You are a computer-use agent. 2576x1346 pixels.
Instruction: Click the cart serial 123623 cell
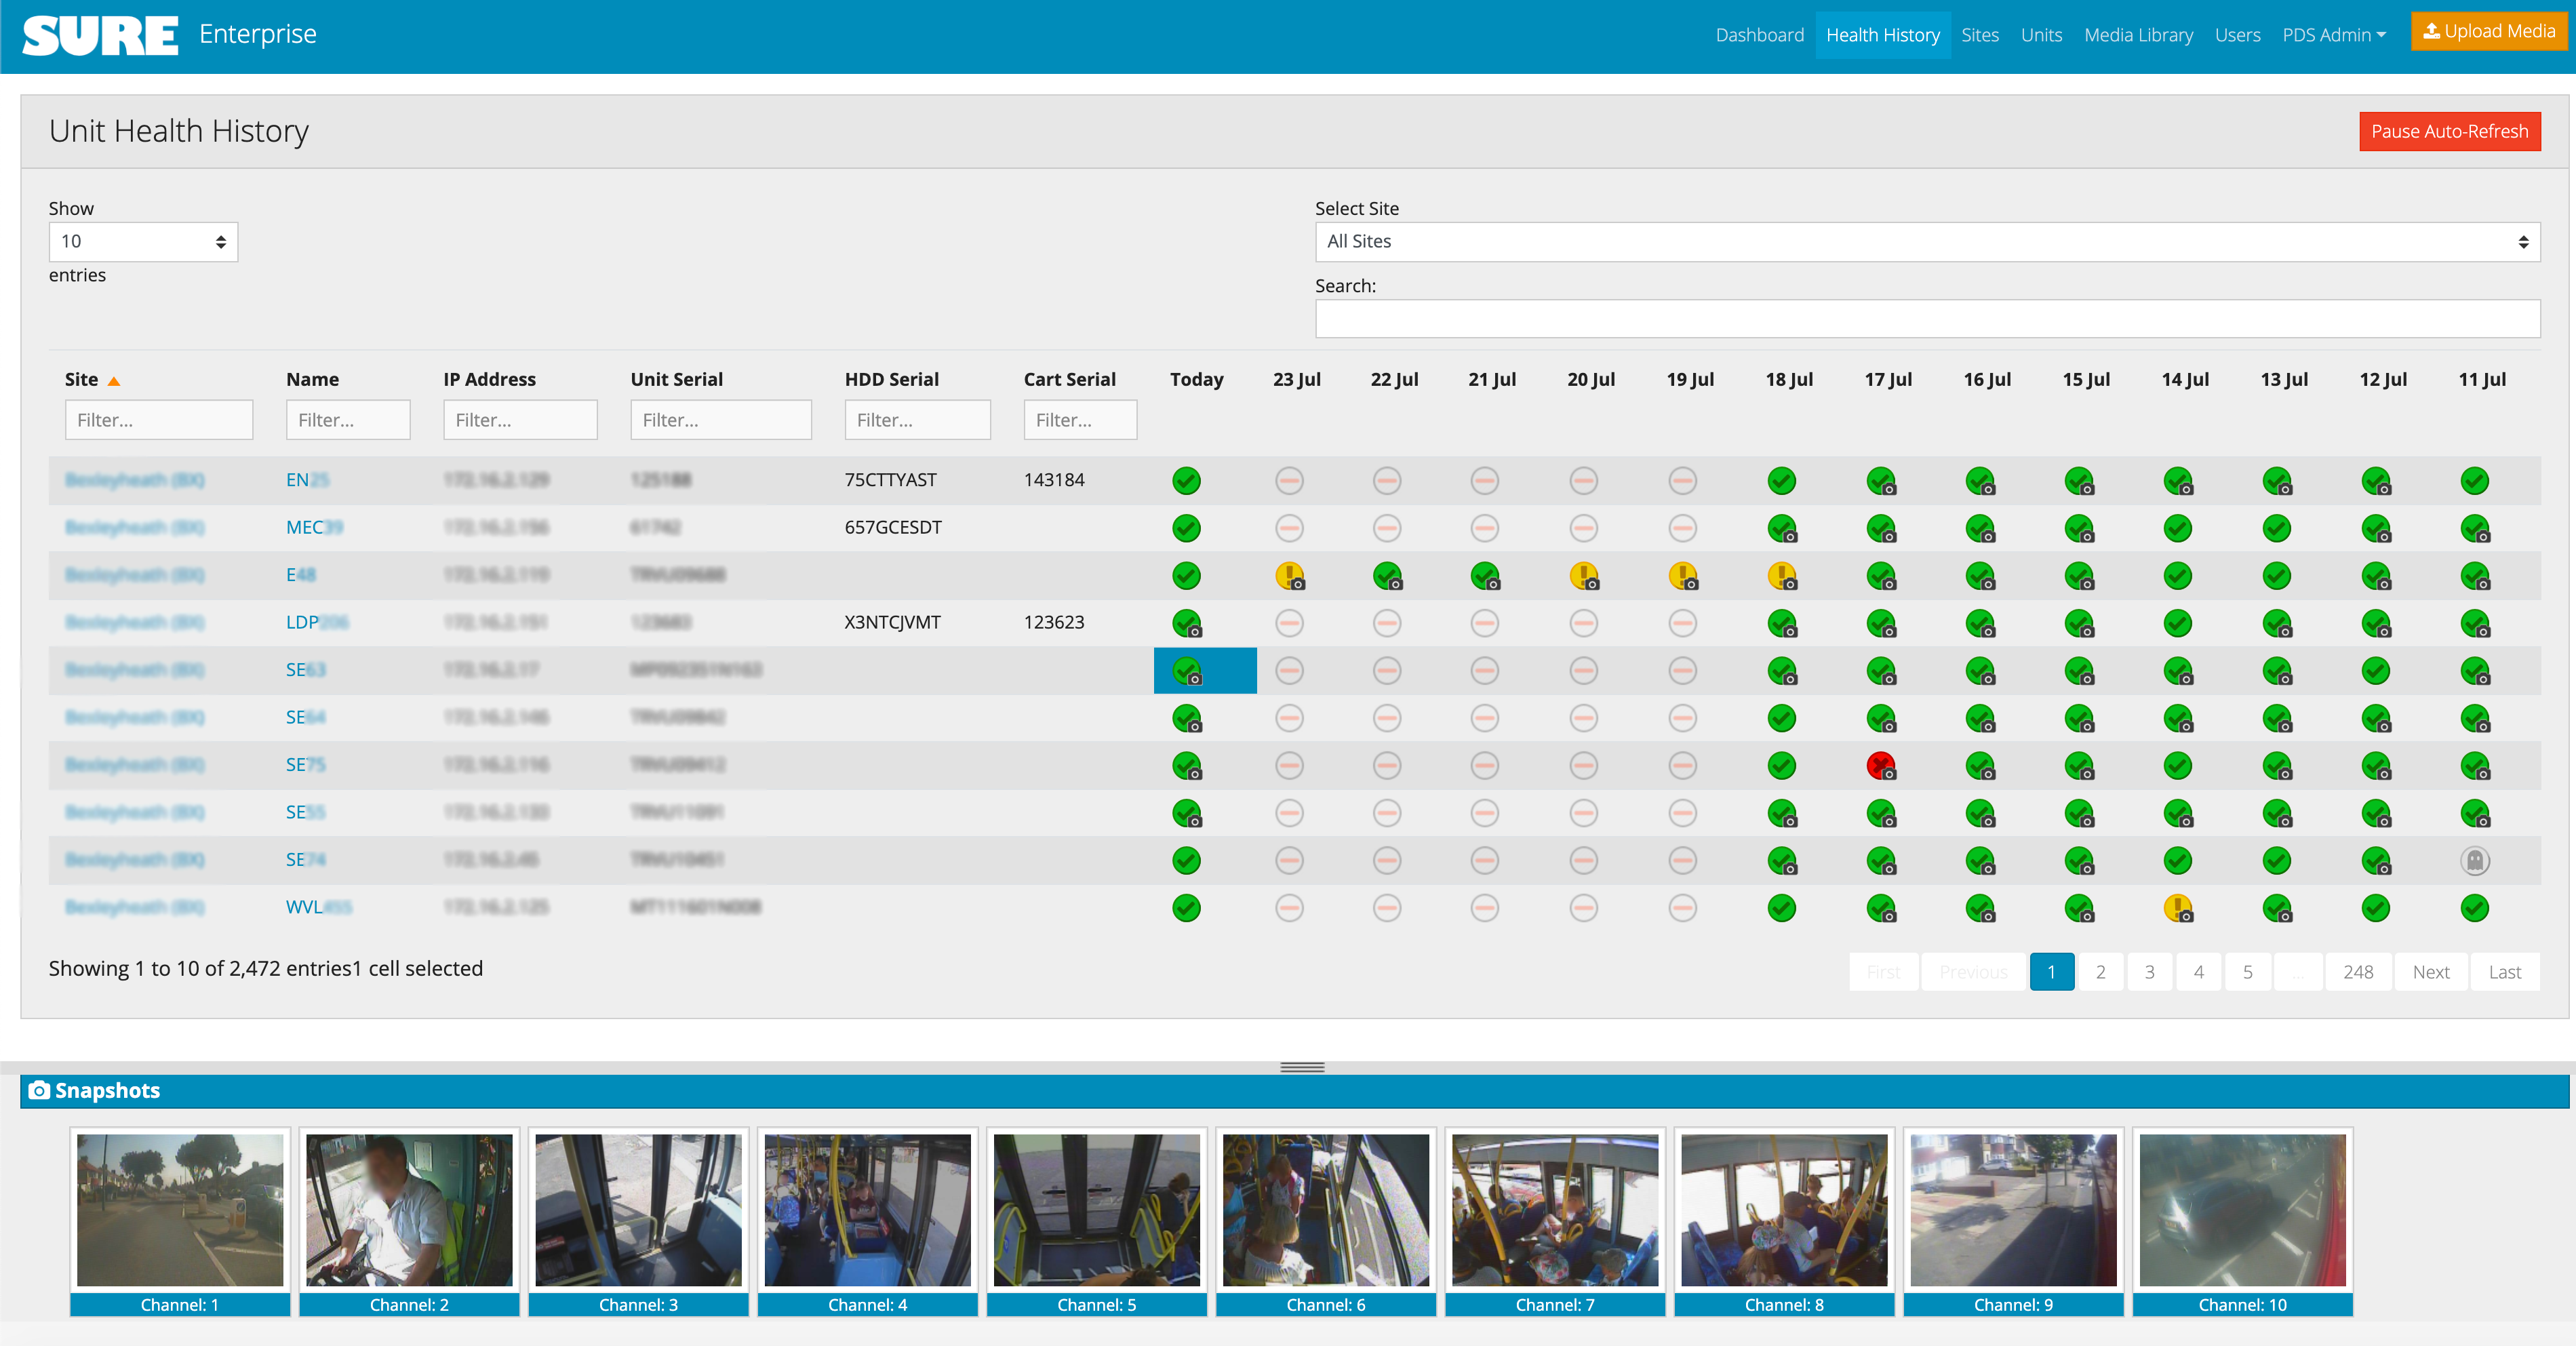(x=1054, y=622)
